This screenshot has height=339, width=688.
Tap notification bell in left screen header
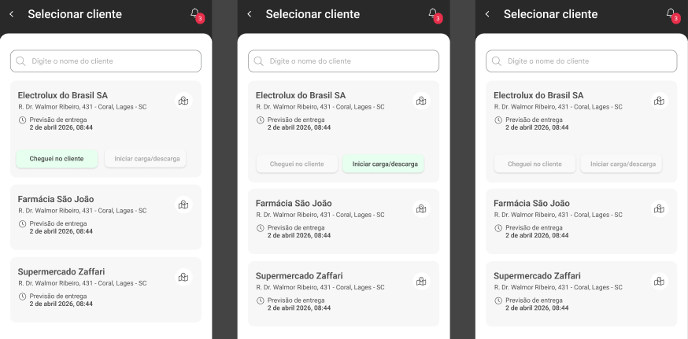tap(196, 14)
